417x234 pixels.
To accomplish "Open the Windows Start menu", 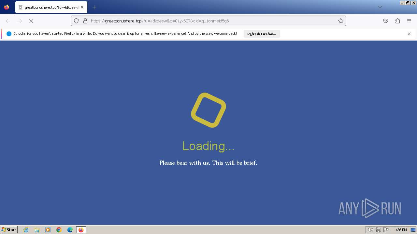I will (x=9, y=230).
